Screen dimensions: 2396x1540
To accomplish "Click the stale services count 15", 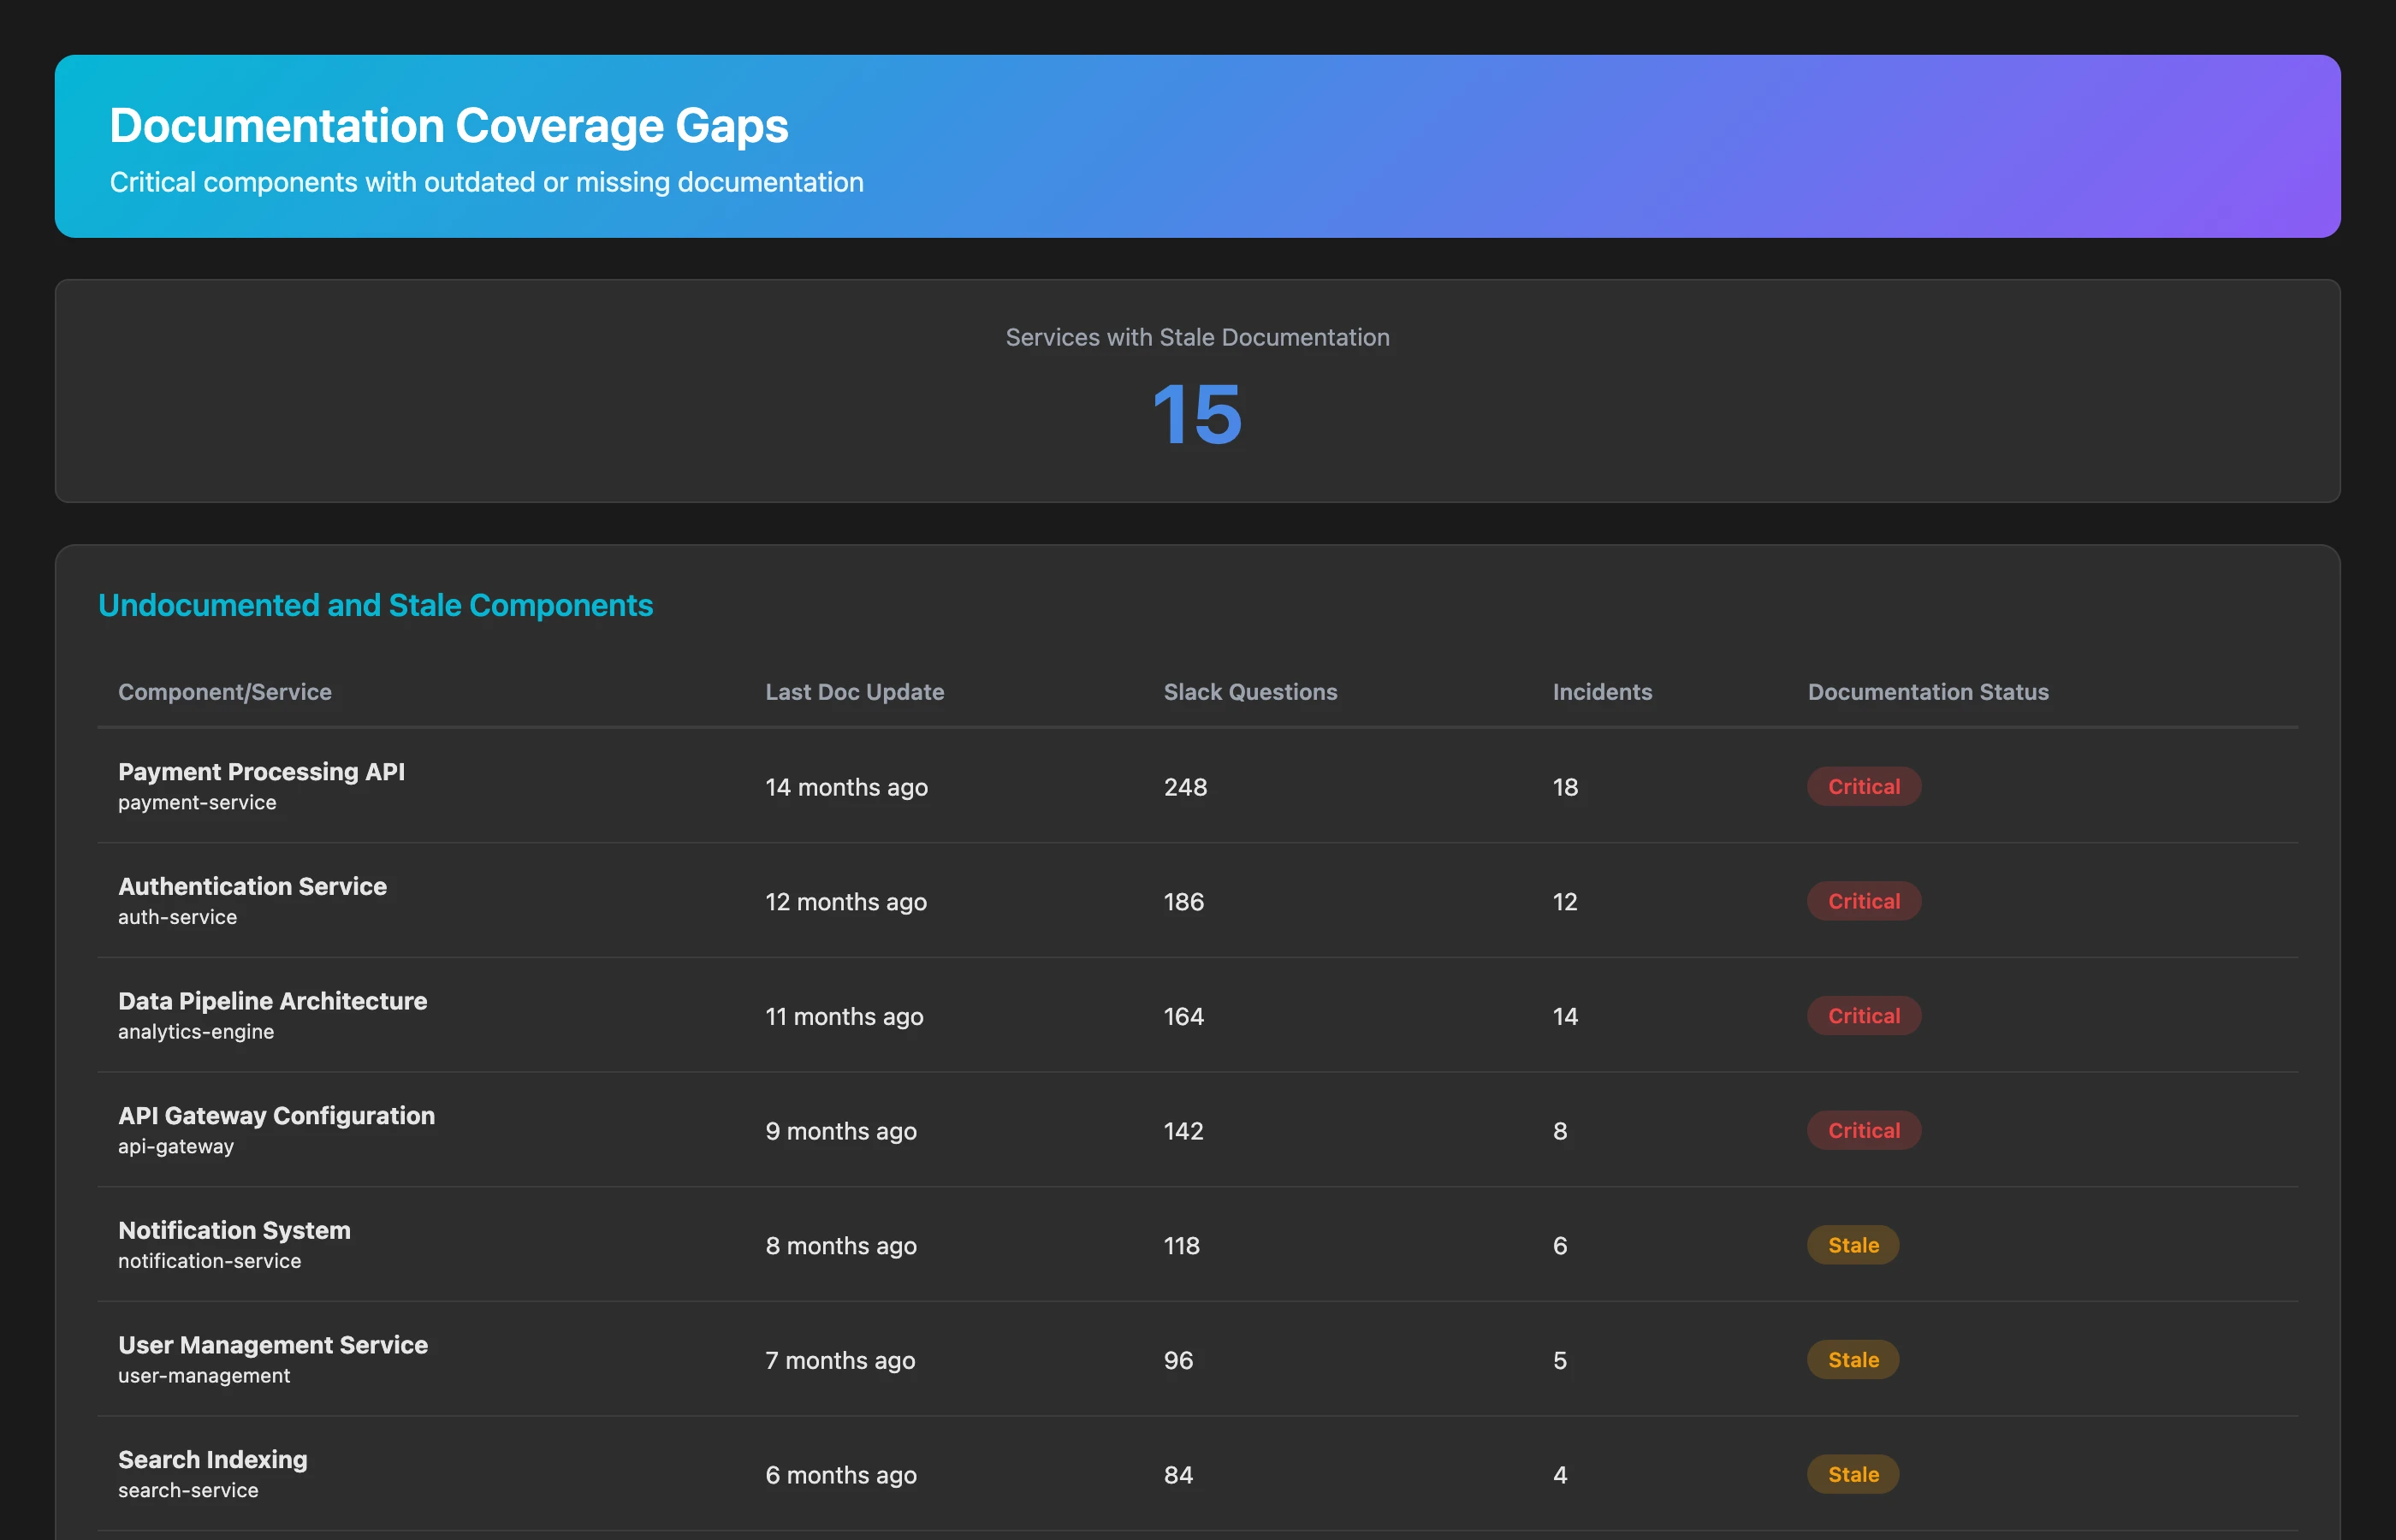I will (1197, 414).
